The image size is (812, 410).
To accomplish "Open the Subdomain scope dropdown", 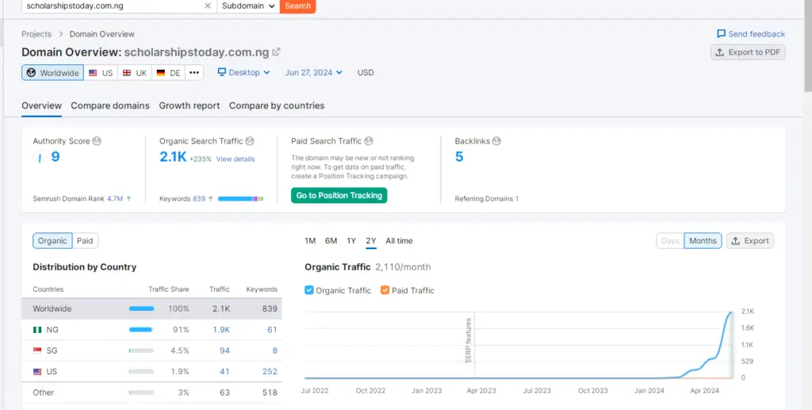I will tap(248, 6).
